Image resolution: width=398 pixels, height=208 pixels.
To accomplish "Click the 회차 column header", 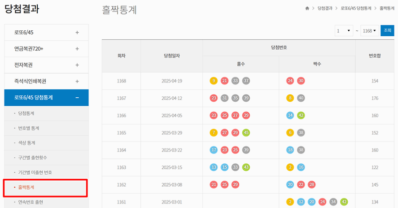I will (121, 56).
